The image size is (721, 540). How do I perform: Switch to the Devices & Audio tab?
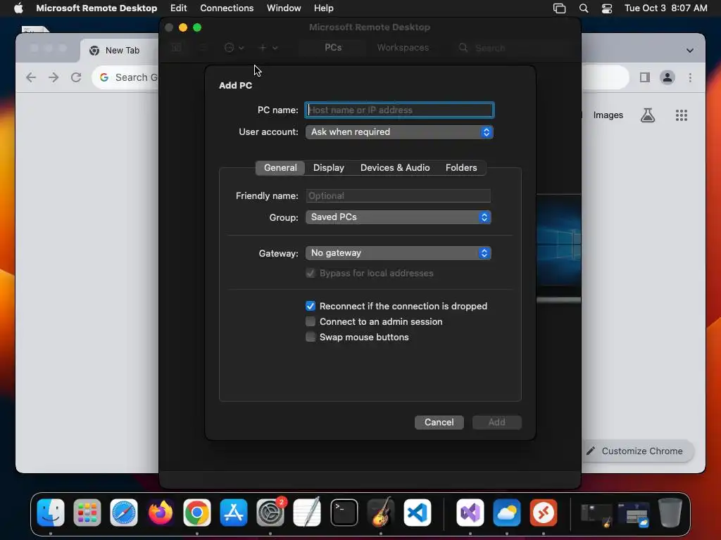(395, 167)
